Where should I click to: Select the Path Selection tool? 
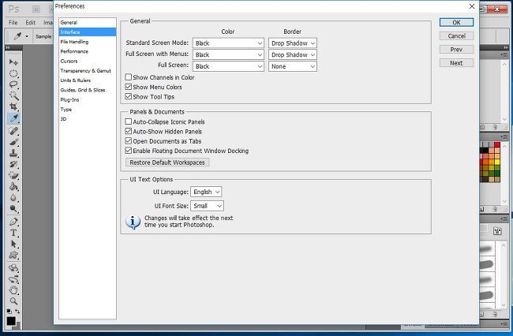tap(13, 244)
